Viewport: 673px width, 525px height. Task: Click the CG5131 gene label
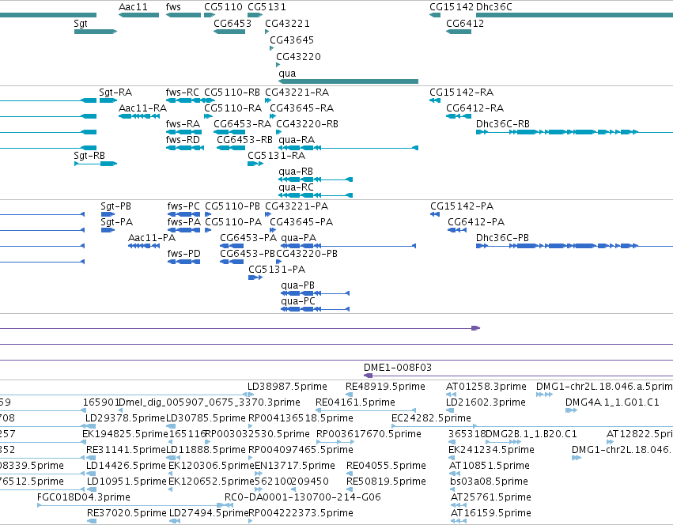click(x=267, y=7)
